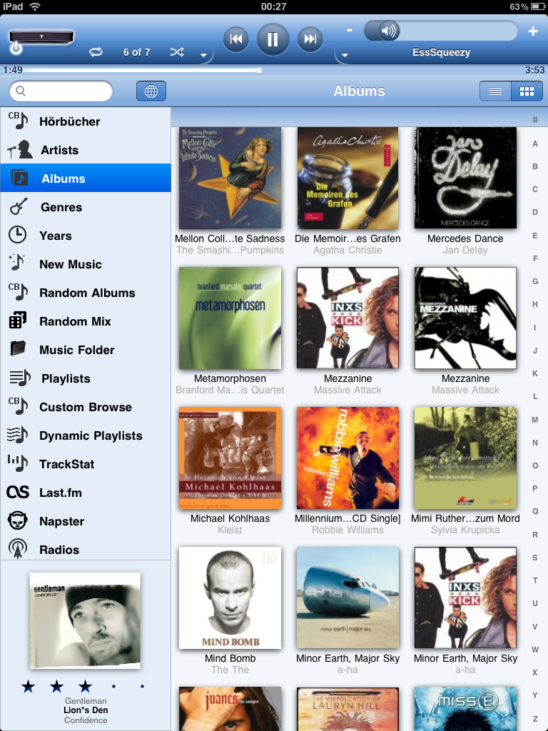Screen dimensions: 548x731
Task: Click the Last.fm logo icon
Action: click(18, 493)
